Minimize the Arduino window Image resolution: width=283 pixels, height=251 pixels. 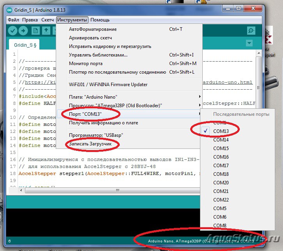[x=228, y=9]
